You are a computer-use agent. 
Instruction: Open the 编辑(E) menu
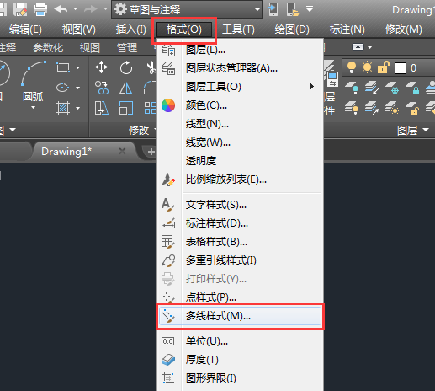pyautogui.click(x=25, y=29)
